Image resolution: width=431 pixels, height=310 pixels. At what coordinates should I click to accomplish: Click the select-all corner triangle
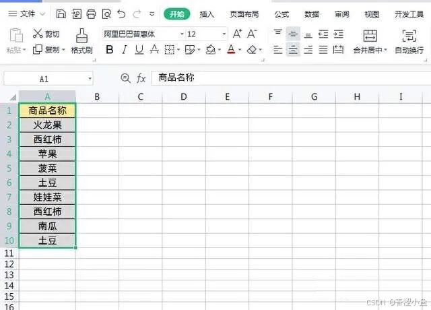[x=13, y=97]
